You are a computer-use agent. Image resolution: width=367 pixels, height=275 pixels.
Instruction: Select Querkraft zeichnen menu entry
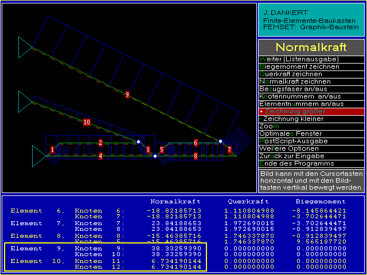point(311,74)
